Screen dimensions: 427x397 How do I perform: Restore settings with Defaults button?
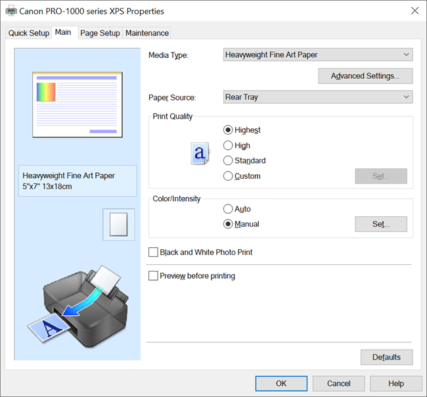pyautogui.click(x=386, y=357)
